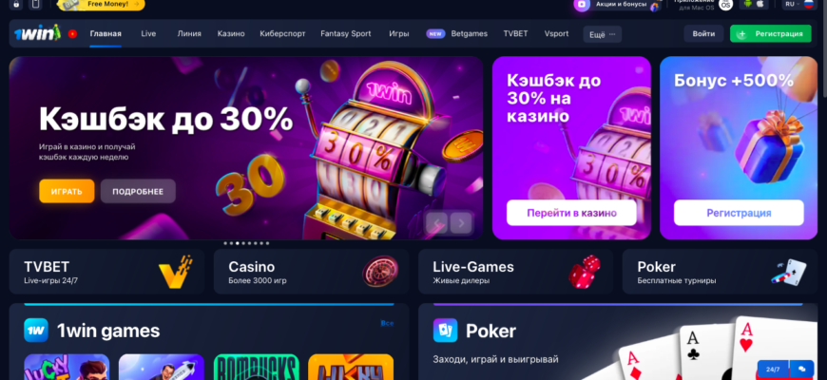Open the Apple app download icon
This screenshot has width=827, height=380.
click(x=760, y=4)
